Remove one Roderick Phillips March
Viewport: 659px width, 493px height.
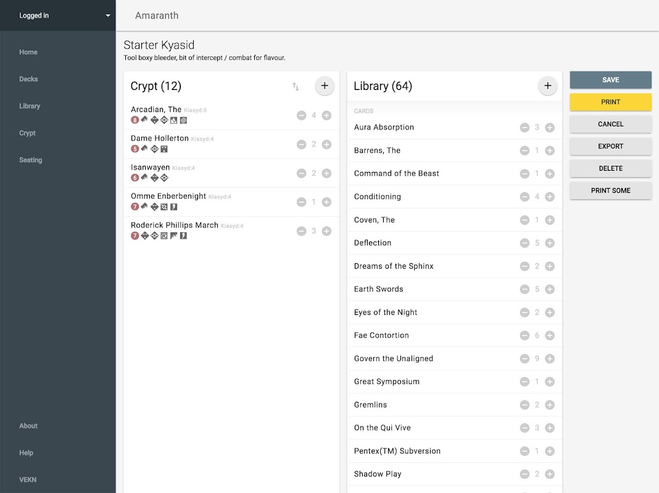pos(301,231)
